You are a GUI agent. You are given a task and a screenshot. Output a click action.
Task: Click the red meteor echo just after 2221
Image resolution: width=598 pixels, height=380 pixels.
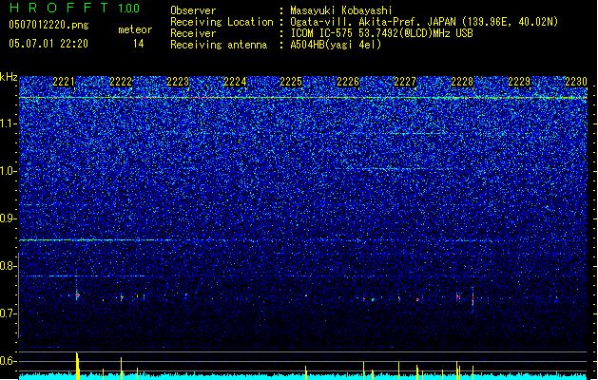point(77,295)
